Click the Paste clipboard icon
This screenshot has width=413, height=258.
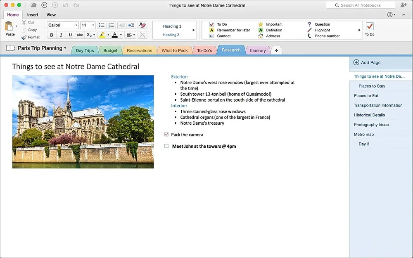point(9,27)
